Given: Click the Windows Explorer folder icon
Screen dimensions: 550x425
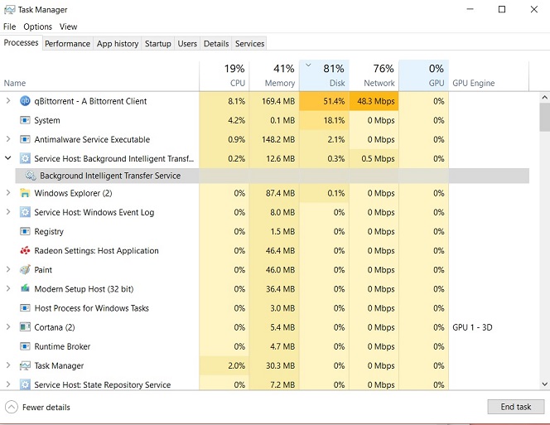Looking at the screenshot, I should click(25, 193).
